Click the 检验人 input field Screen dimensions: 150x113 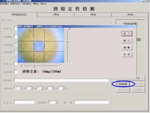[24, 102]
